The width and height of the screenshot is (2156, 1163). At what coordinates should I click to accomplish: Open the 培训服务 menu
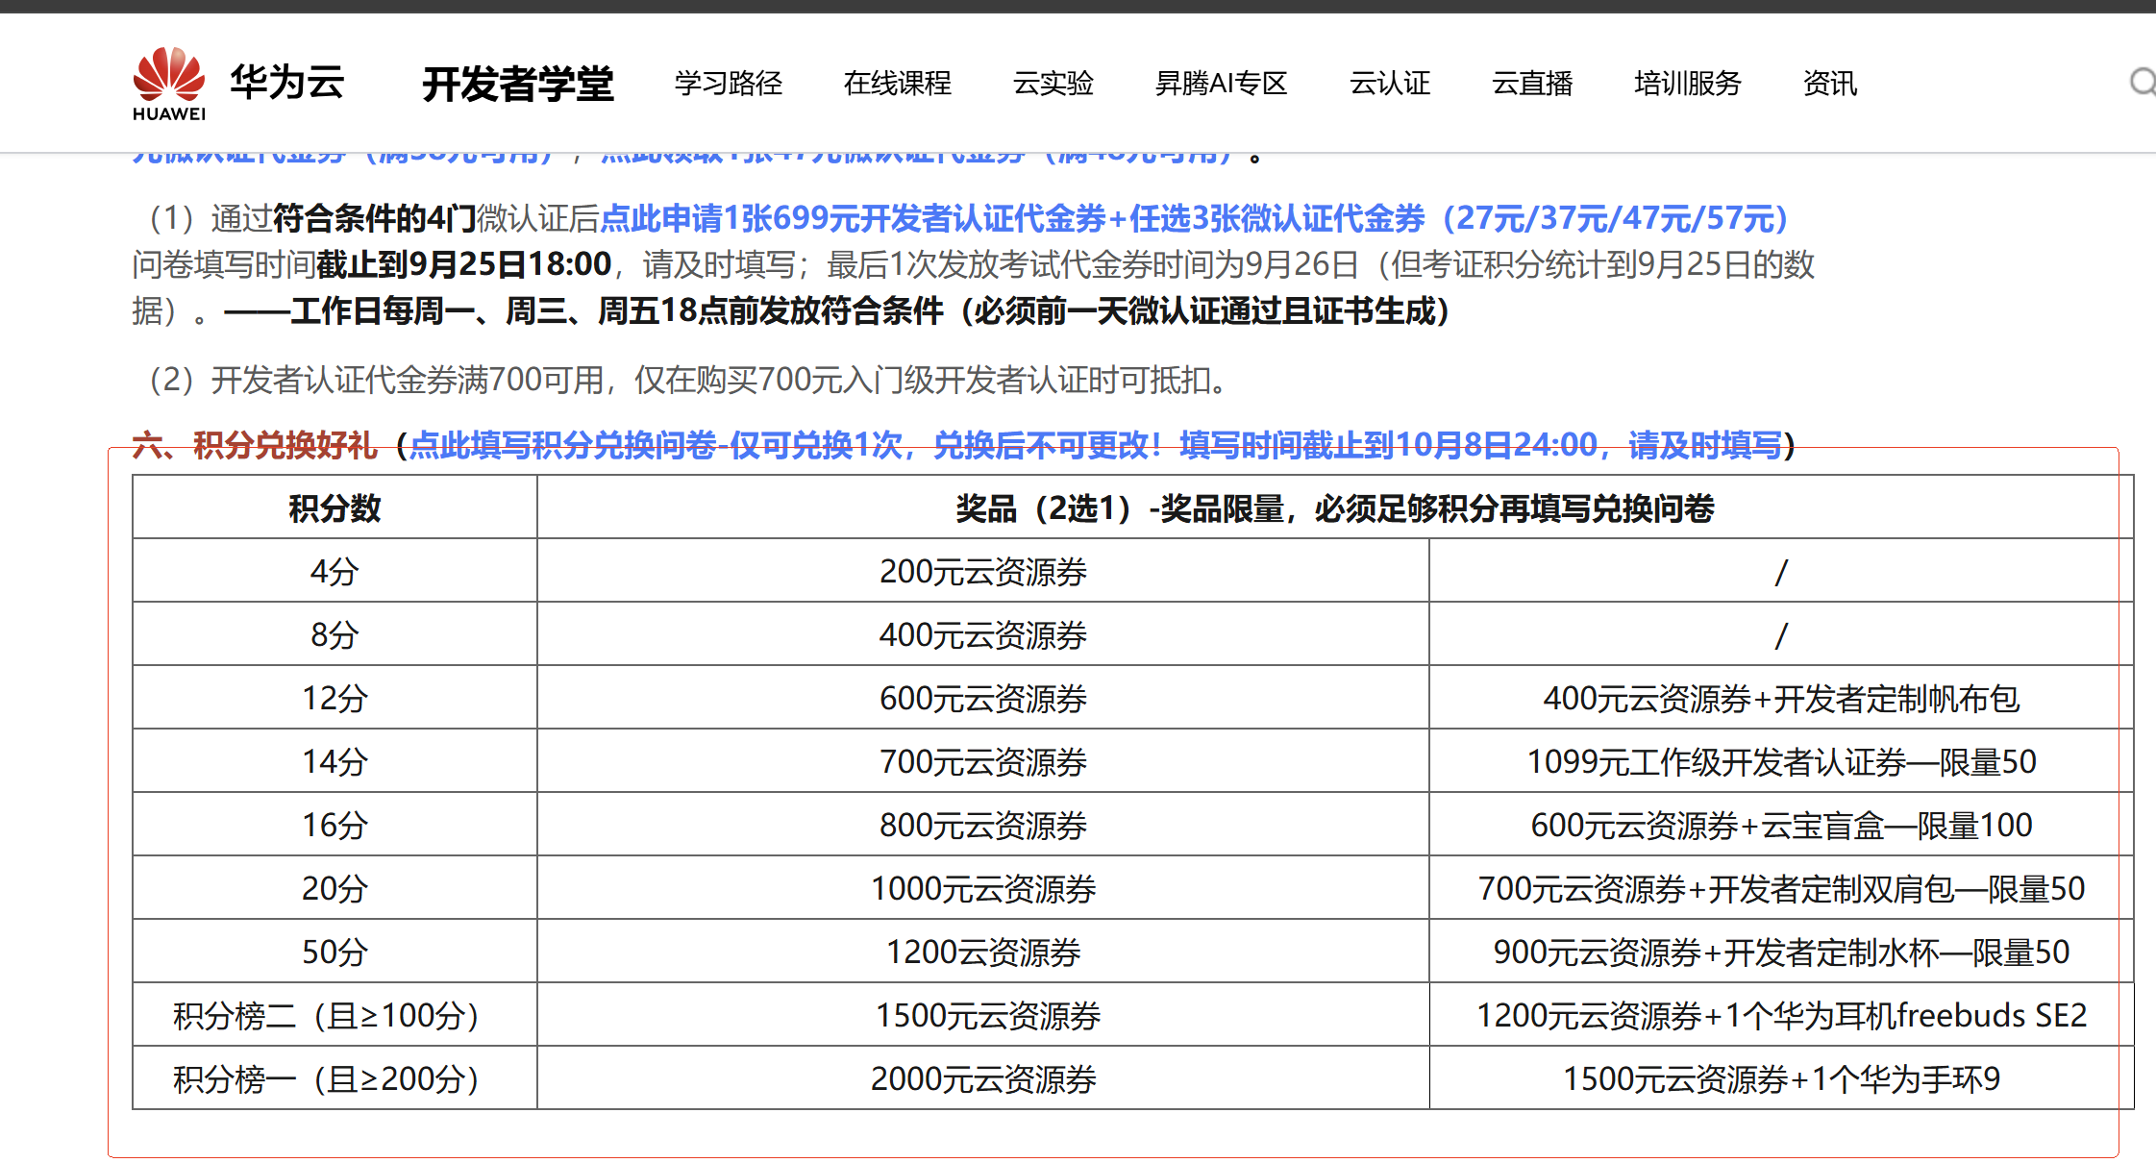pos(1688,84)
